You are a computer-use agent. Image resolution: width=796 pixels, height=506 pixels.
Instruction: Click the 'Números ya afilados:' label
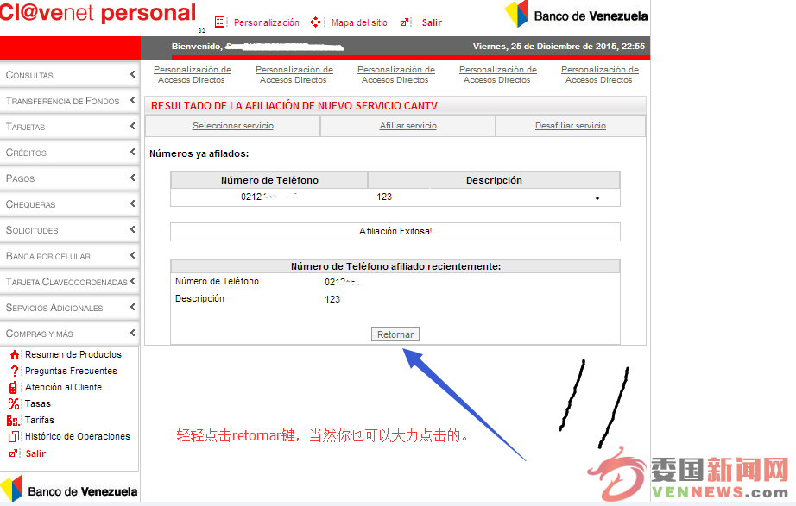[199, 153]
